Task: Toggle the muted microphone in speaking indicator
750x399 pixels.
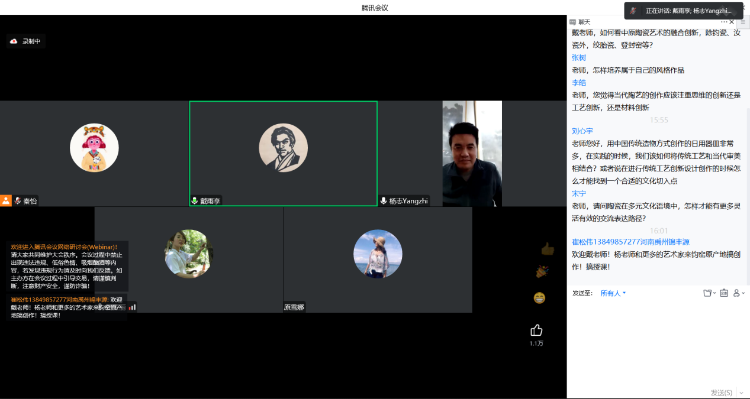Action: pyautogui.click(x=634, y=11)
